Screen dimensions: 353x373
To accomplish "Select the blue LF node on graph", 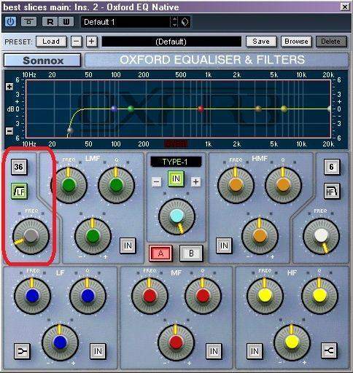I will click(x=115, y=109).
